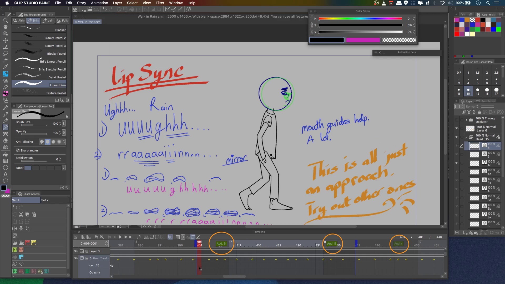
Task: Select the Zoom magnifier tool
Action: [x=5, y=21]
